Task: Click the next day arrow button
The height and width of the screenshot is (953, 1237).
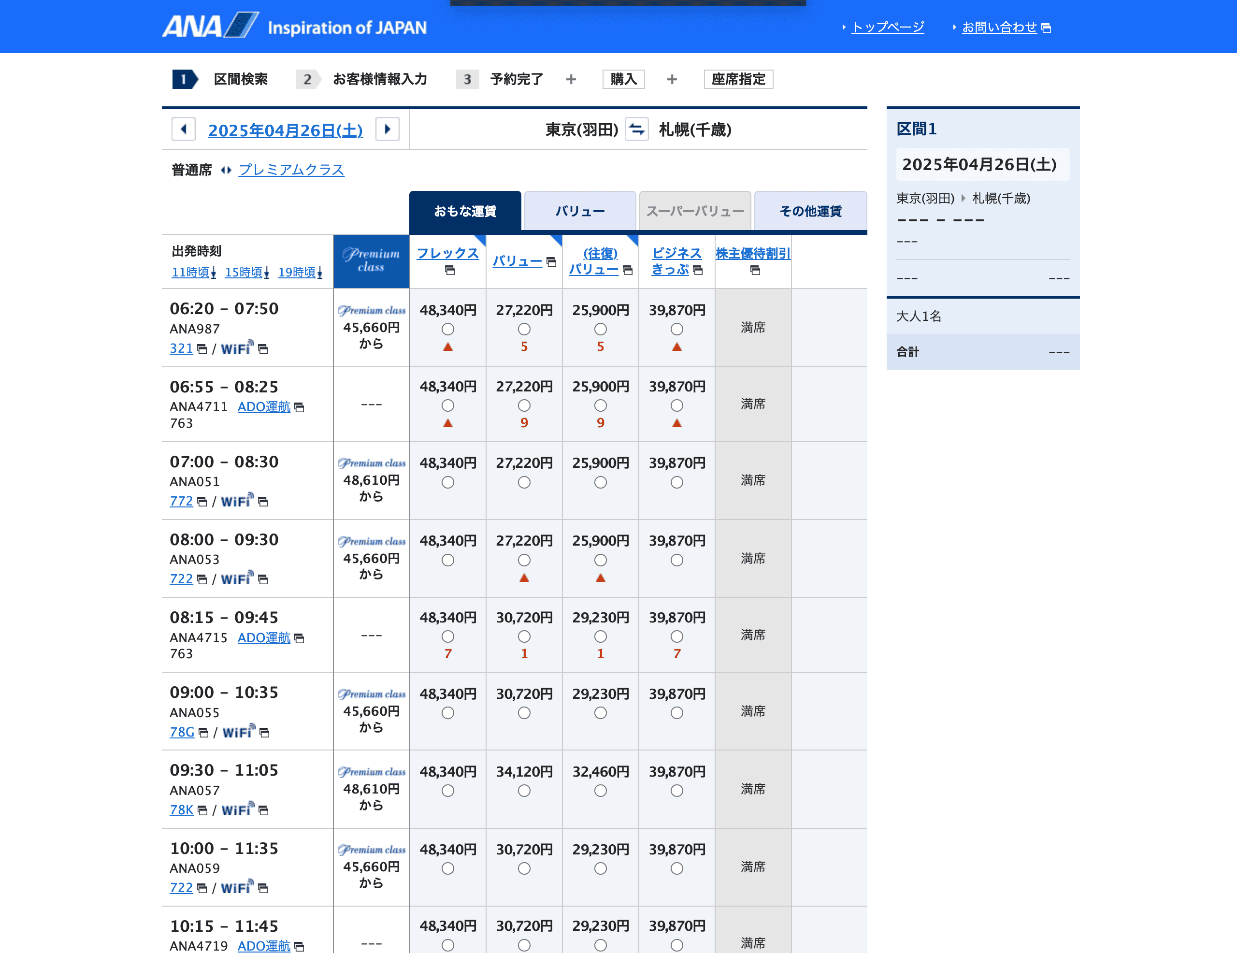Action: click(x=388, y=129)
